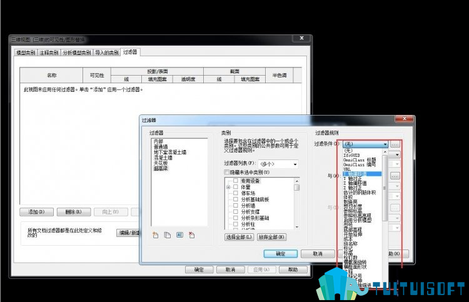Choose Y 轴对正 from the parameter list

353,179
